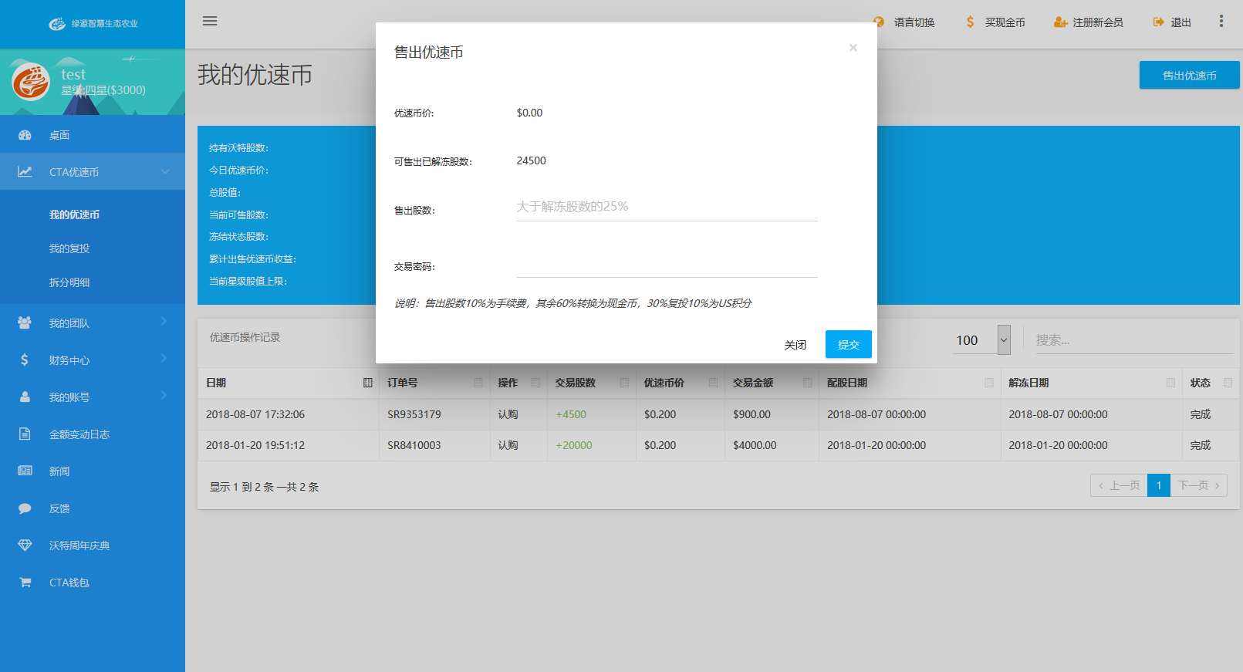Click the desktop dashboard icon in sidebar

[x=25, y=135]
